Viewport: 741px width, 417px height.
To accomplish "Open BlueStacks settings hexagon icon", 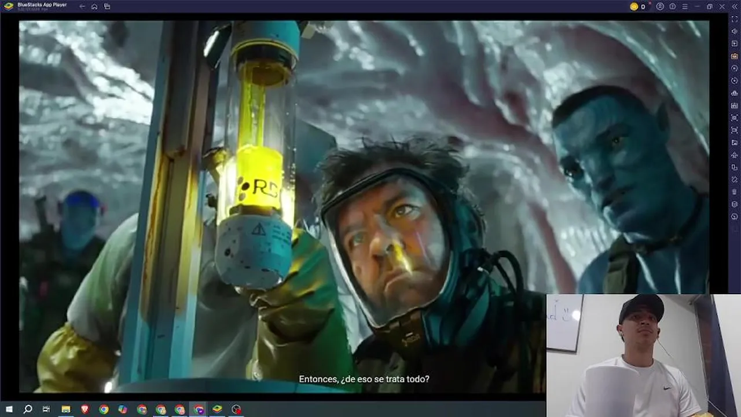I will 735,204.
